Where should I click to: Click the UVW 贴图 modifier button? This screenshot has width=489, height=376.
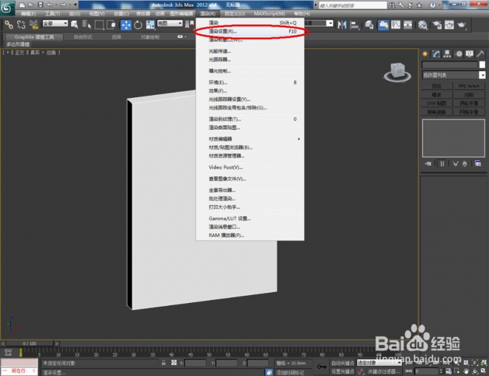[x=437, y=104]
